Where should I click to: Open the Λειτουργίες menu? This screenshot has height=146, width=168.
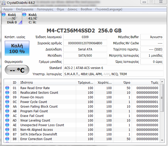(x=45, y=9)
